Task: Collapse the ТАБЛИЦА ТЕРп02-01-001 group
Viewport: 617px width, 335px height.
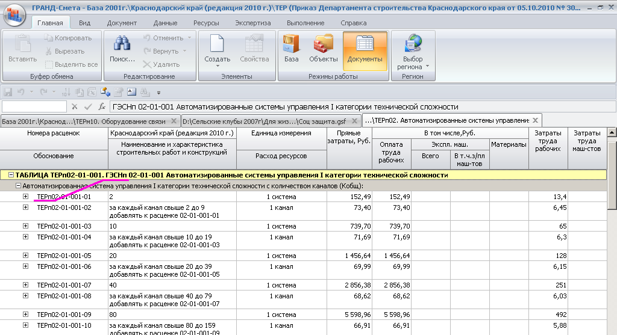Action: tap(10, 175)
